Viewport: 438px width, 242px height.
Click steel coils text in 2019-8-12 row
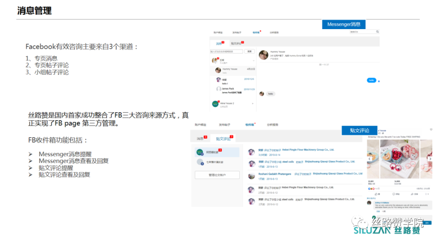coord(288,200)
